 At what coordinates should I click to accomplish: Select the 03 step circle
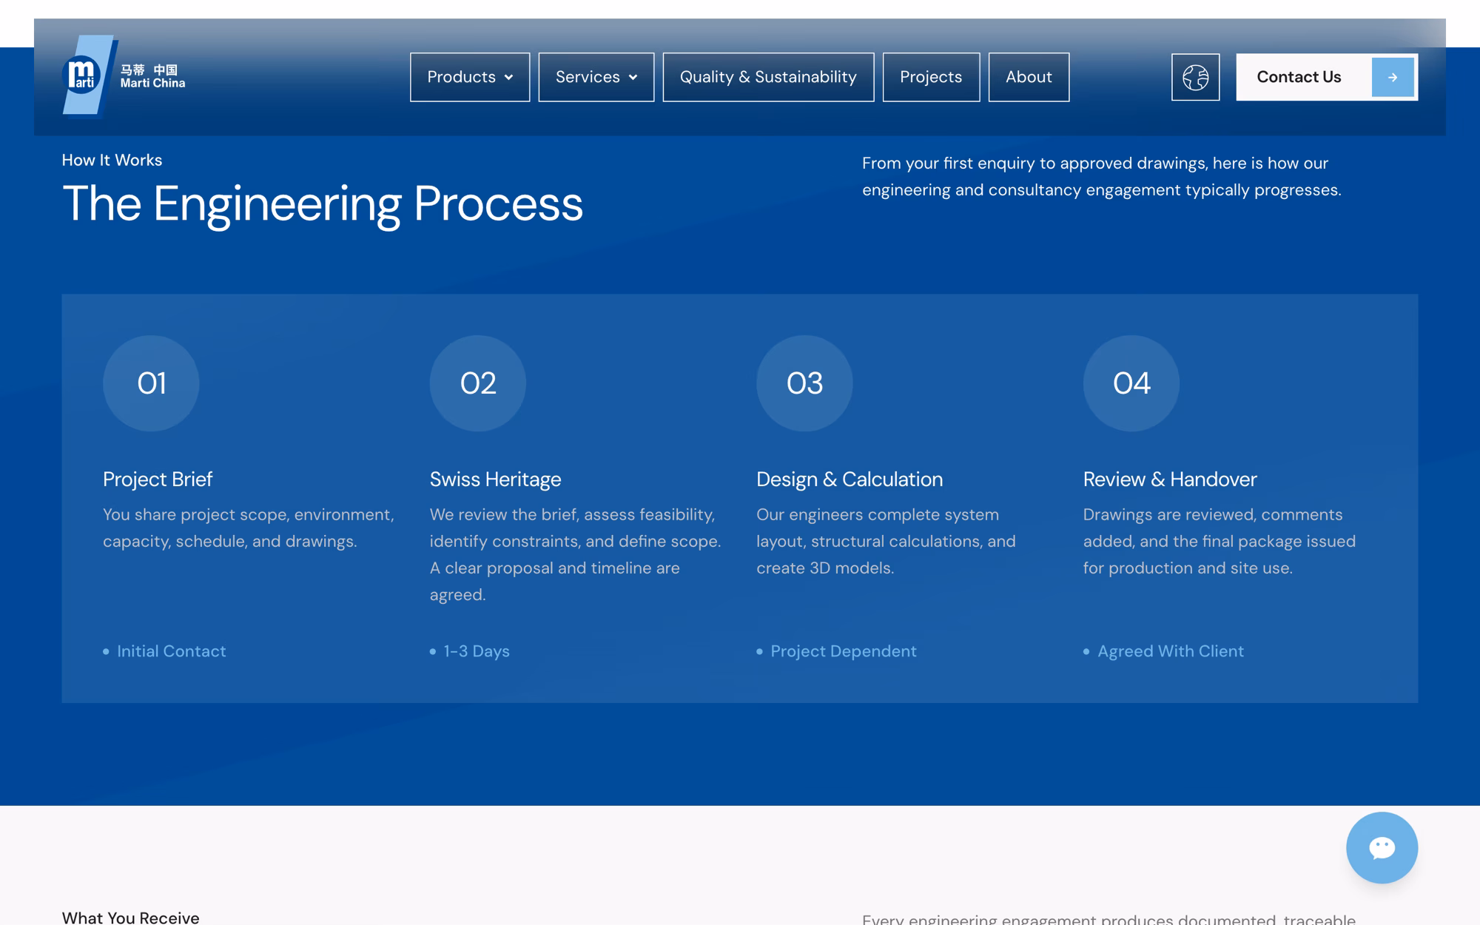point(804,383)
